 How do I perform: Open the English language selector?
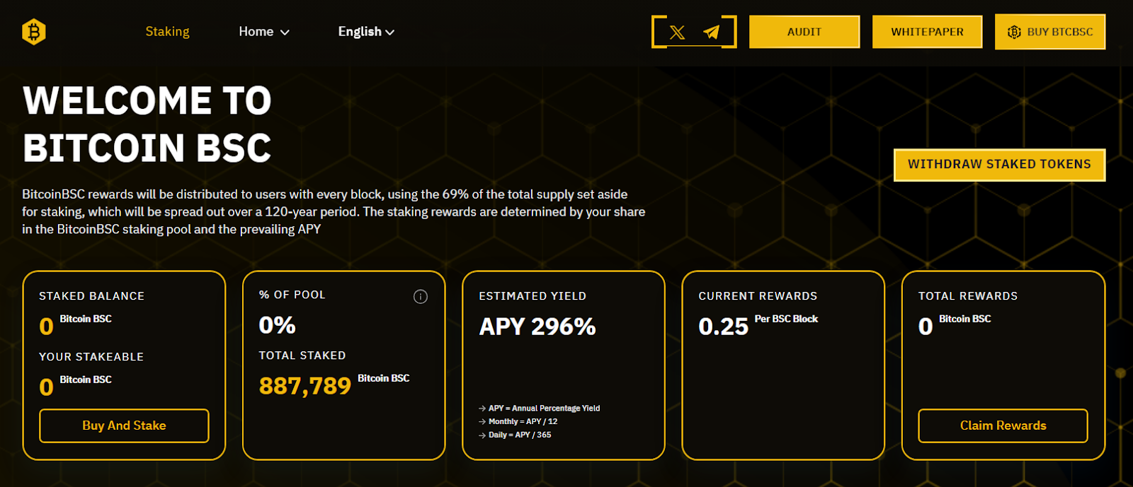click(x=365, y=32)
